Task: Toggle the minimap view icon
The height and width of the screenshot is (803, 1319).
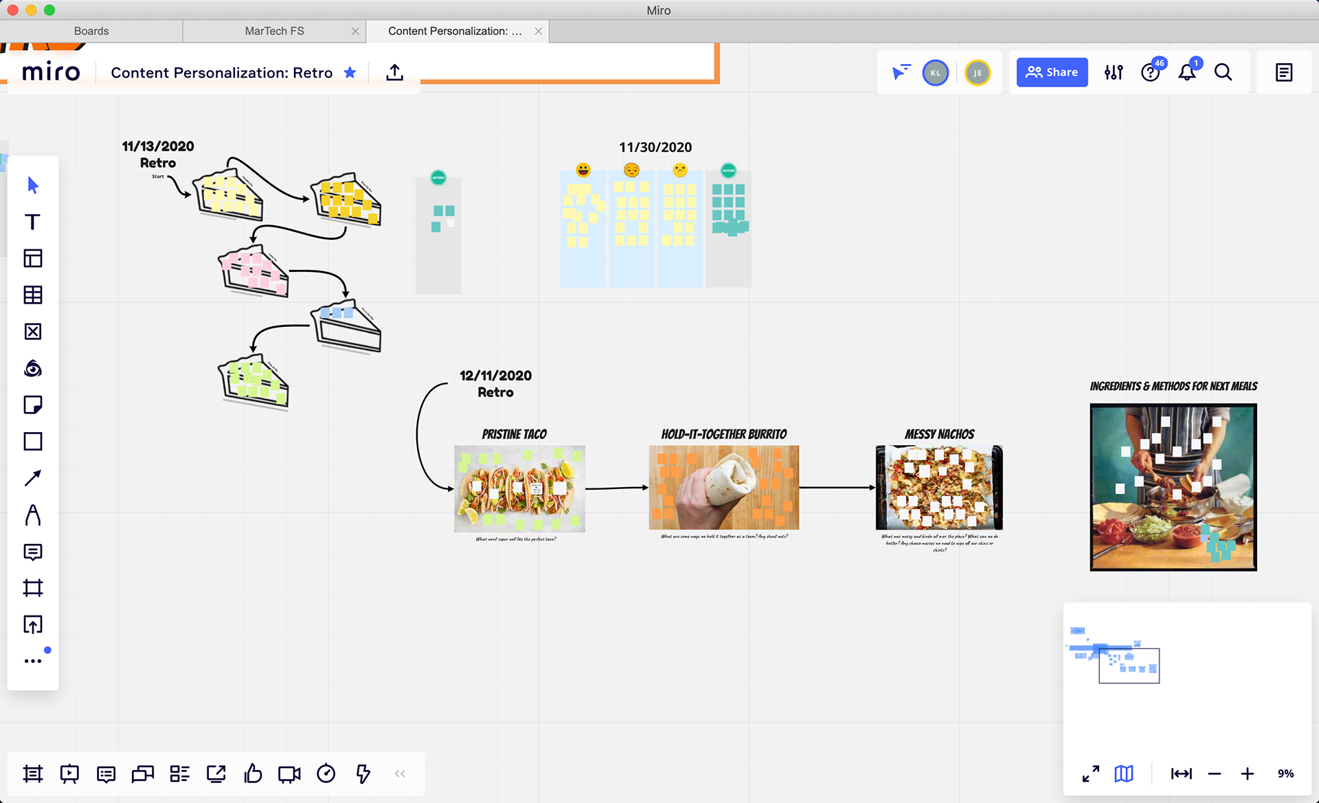Action: [x=1124, y=773]
